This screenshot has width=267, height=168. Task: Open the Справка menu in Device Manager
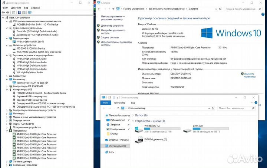(x=35, y=8)
